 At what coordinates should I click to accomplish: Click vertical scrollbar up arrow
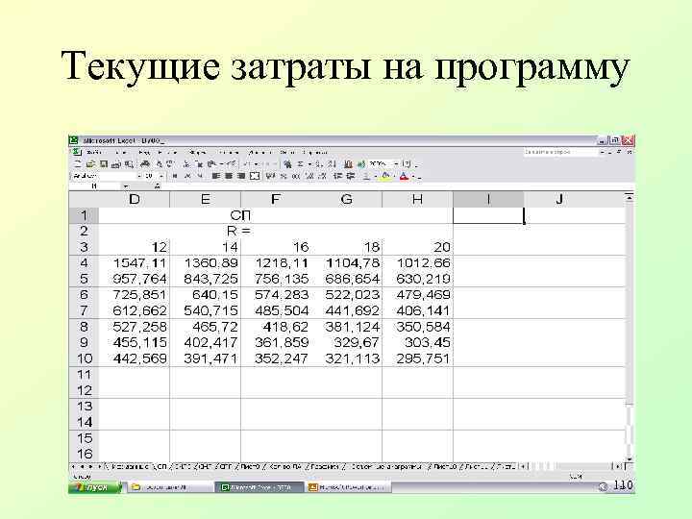pyautogui.click(x=630, y=197)
